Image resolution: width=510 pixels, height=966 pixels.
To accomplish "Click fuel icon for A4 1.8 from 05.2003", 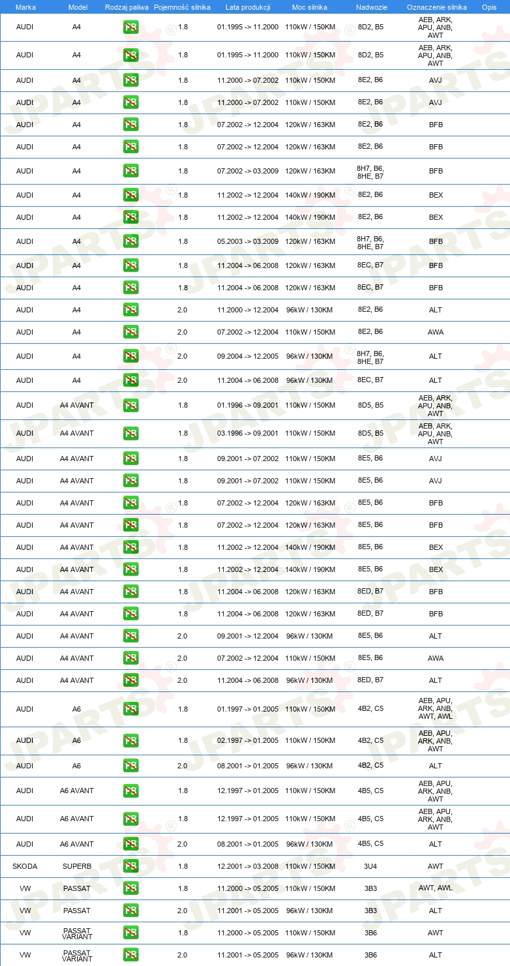I will click(x=131, y=241).
